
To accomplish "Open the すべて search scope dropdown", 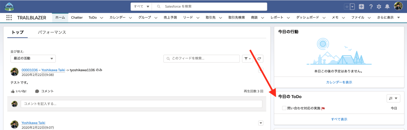I will [x=141, y=6].
